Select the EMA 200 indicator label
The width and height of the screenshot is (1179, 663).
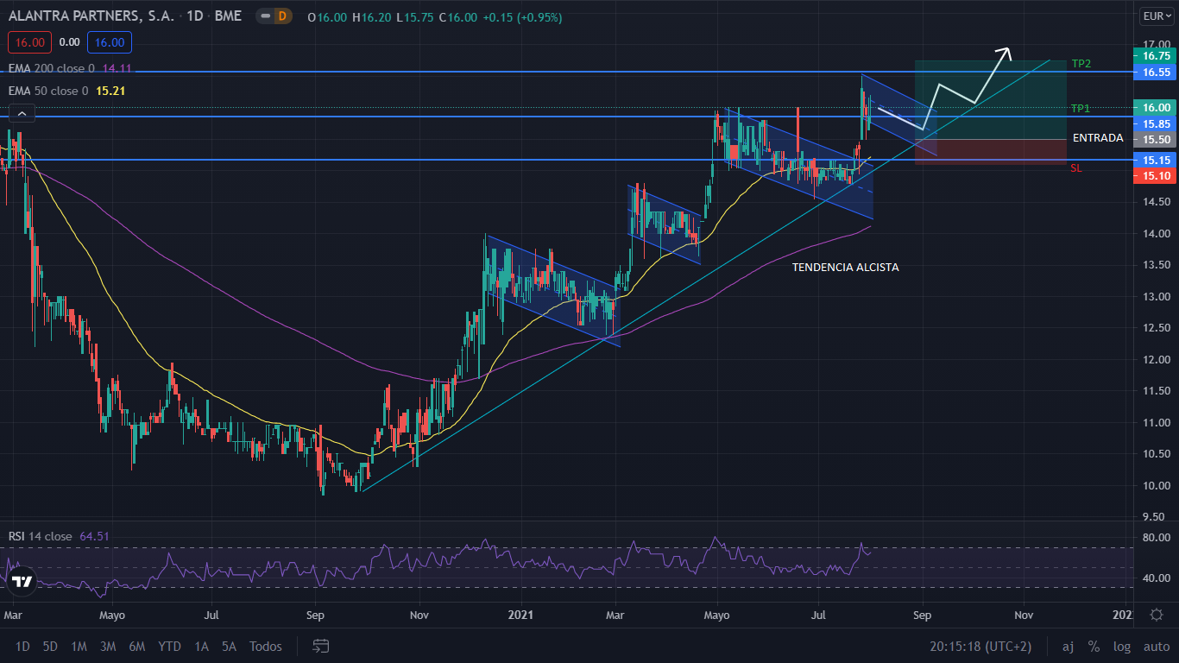pos(52,68)
